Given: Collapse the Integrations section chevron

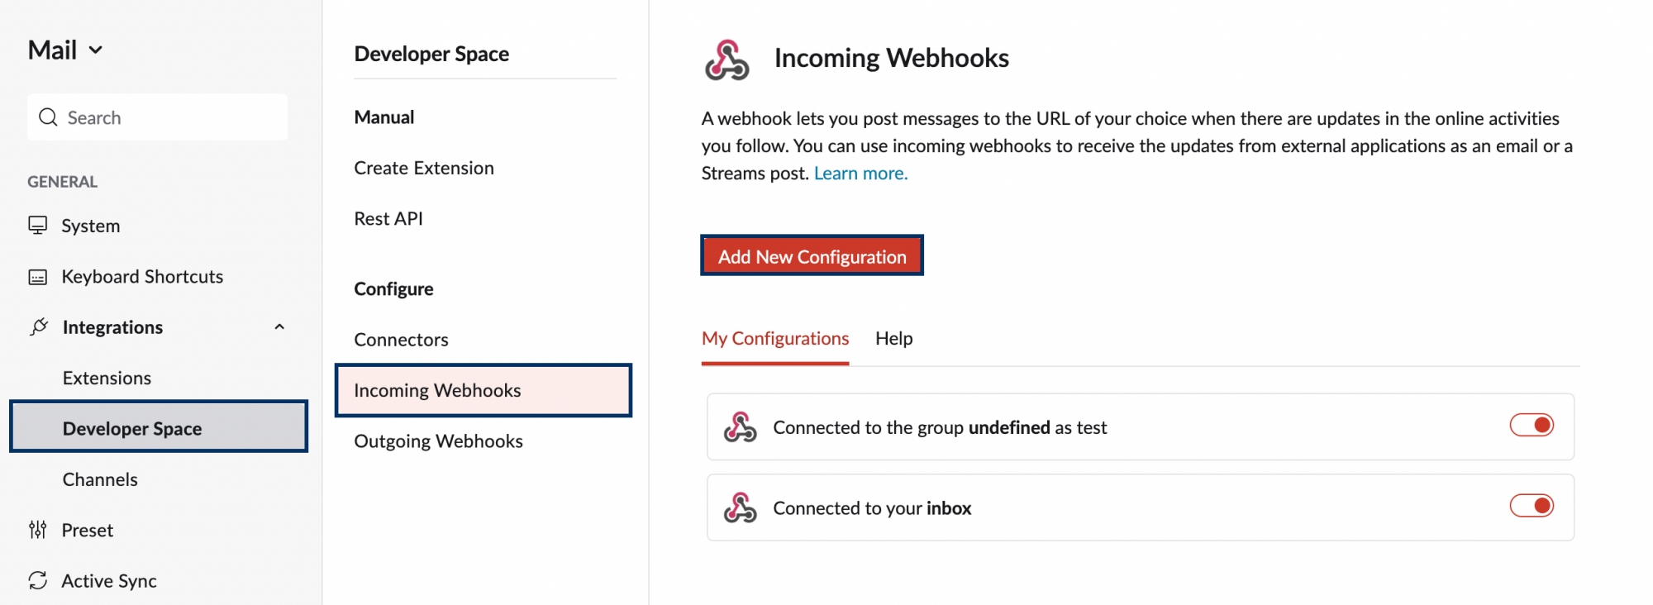Looking at the screenshot, I should pos(279,327).
